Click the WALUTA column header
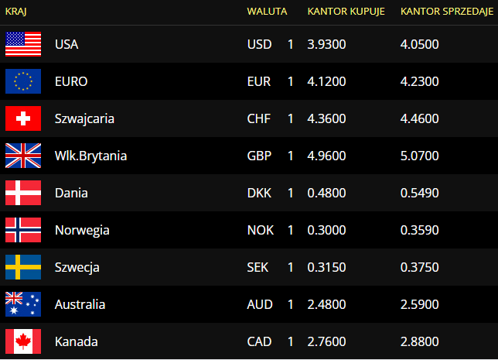Image resolution: width=498 pixels, height=360 pixels. click(x=267, y=12)
